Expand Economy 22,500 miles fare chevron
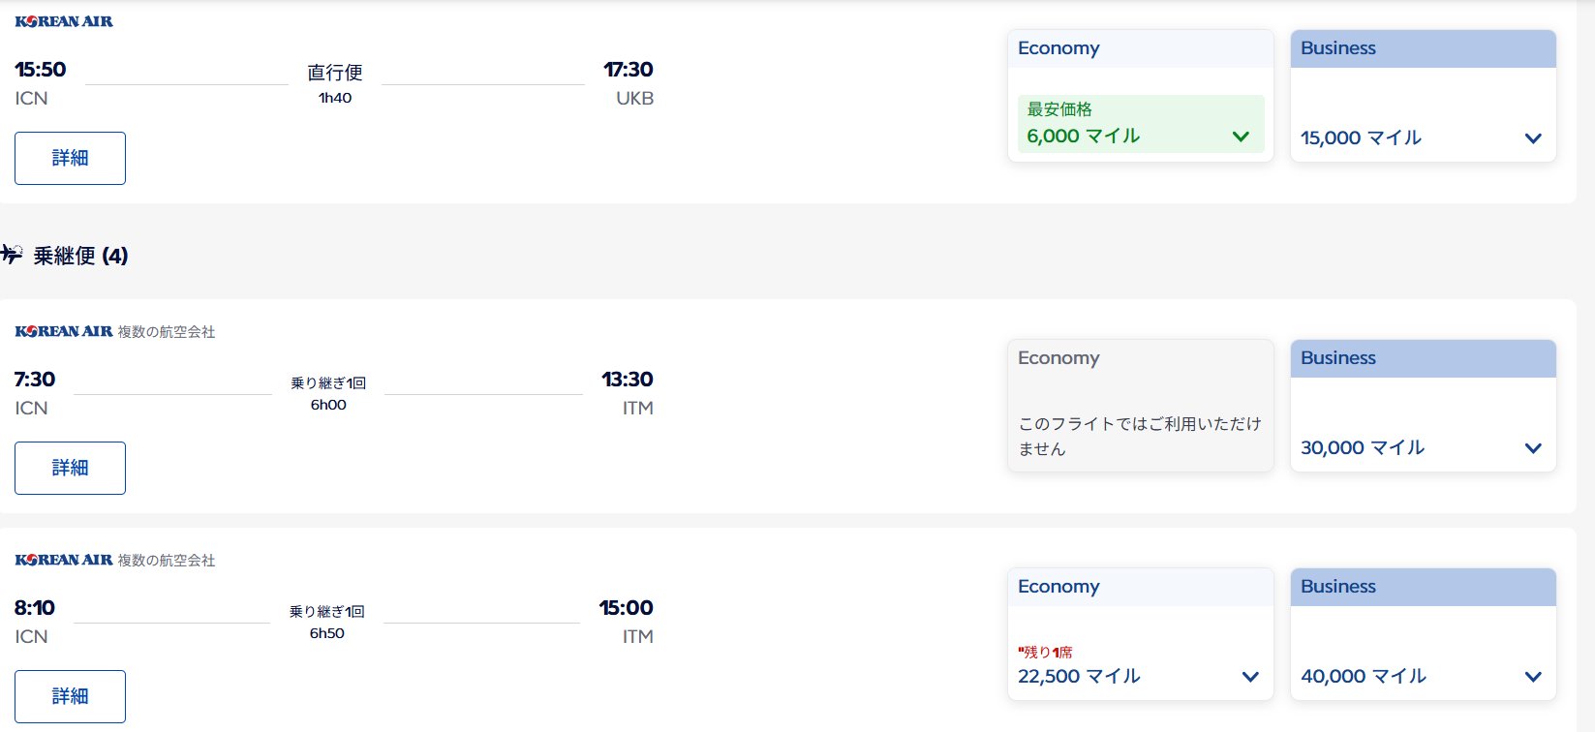The height and width of the screenshot is (732, 1595). [1250, 677]
